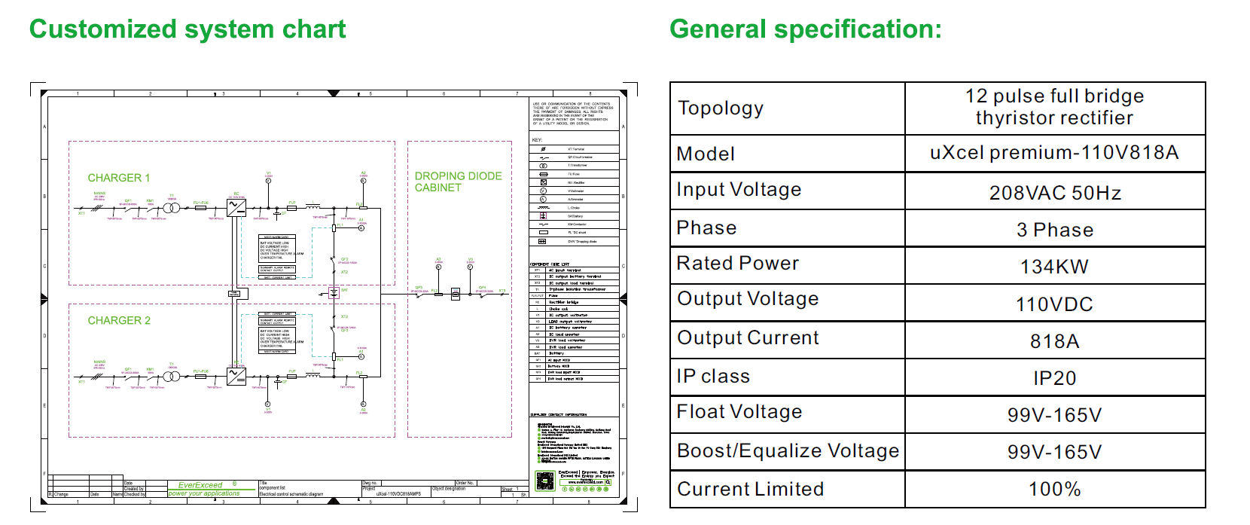The image size is (1250, 525).
Task: Click the Customized system chart heading
Action: click(187, 29)
